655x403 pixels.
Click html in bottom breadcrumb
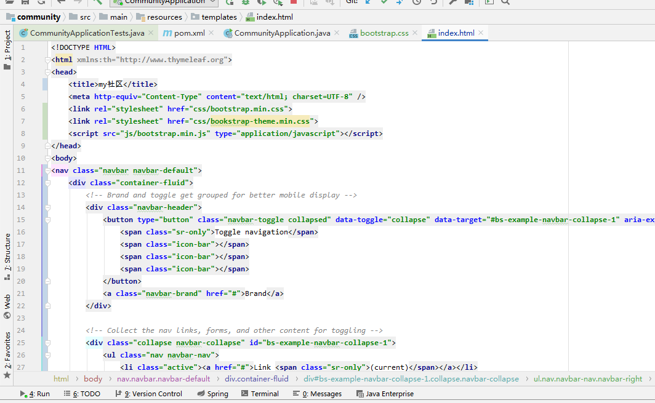click(61, 379)
